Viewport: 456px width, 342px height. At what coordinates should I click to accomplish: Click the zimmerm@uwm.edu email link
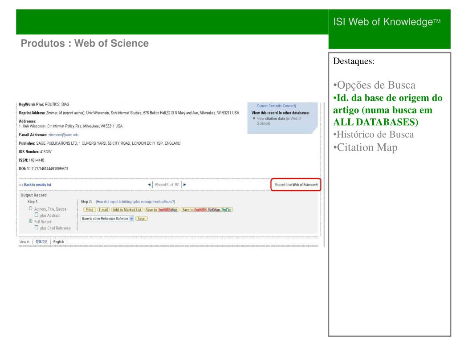click(x=63, y=135)
